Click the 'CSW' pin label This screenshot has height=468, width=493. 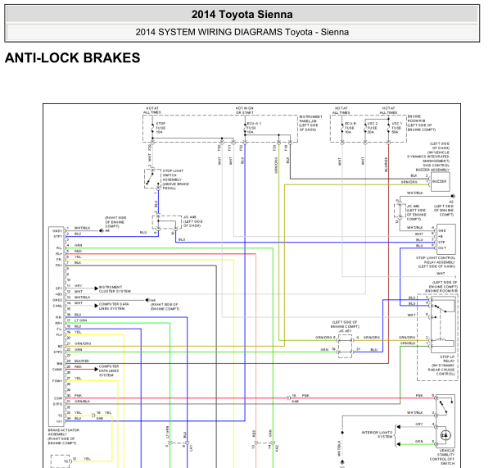coord(58,398)
